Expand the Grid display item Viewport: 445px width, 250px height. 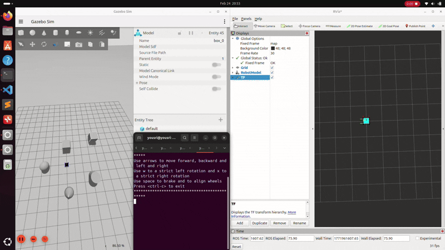233,68
